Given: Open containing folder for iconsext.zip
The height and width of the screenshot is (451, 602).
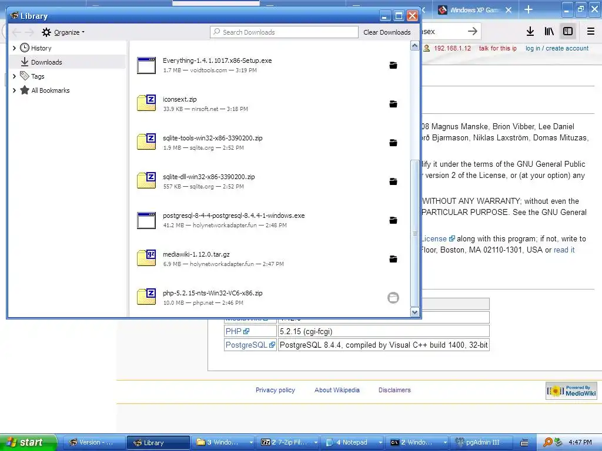Looking at the screenshot, I should pyautogui.click(x=393, y=104).
